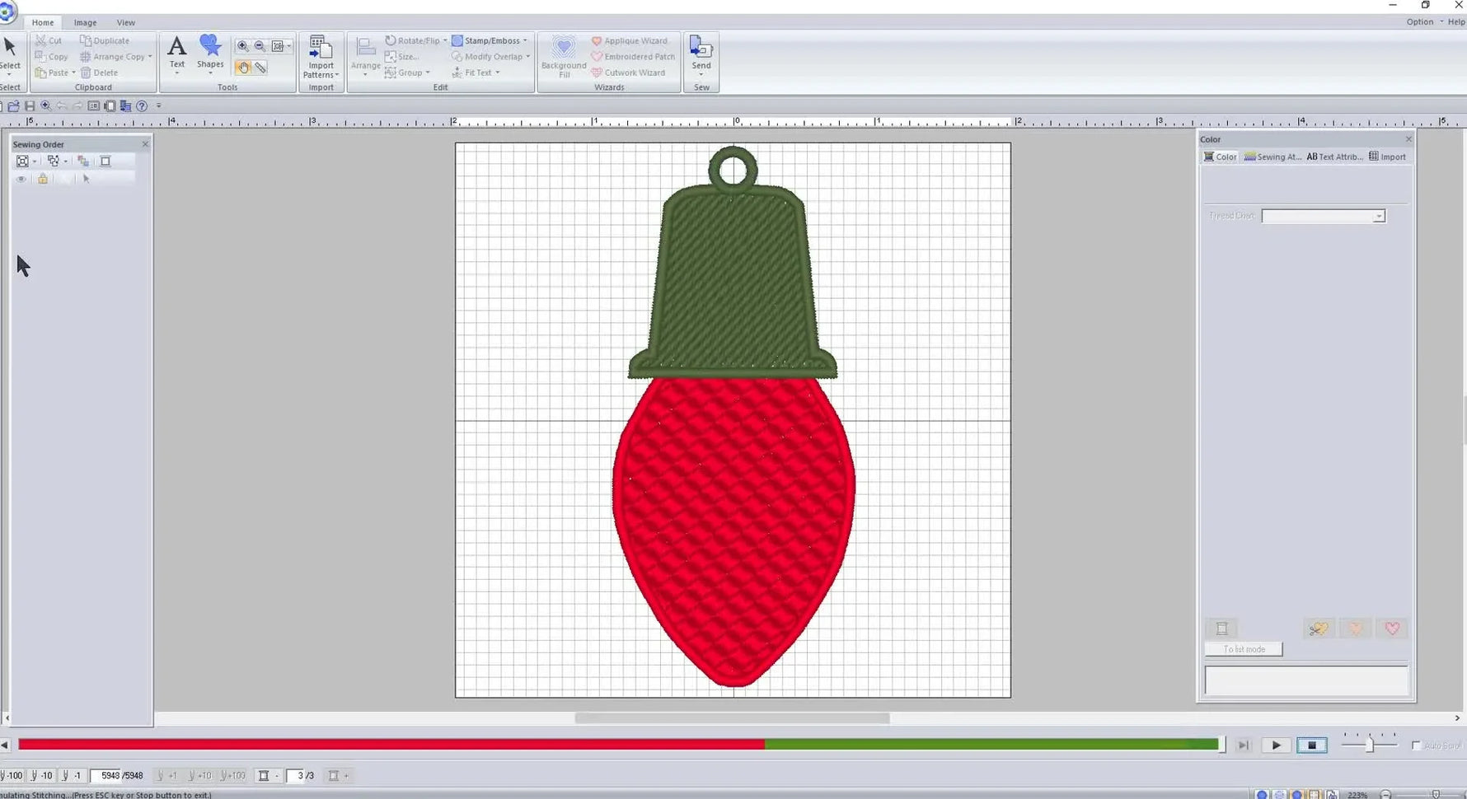The image size is (1467, 799).
Task: Switch to the View ribbon tab
Action: click(126, 22)
